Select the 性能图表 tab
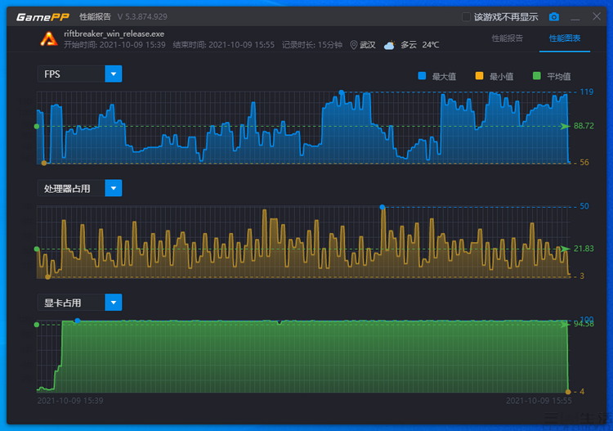 click(x=565, y=38)
